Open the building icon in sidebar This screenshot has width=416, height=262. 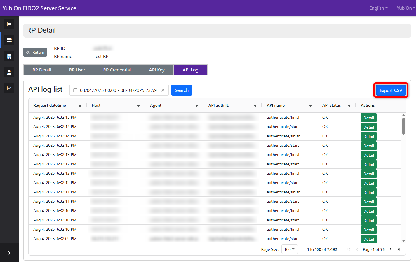[9, 56]
